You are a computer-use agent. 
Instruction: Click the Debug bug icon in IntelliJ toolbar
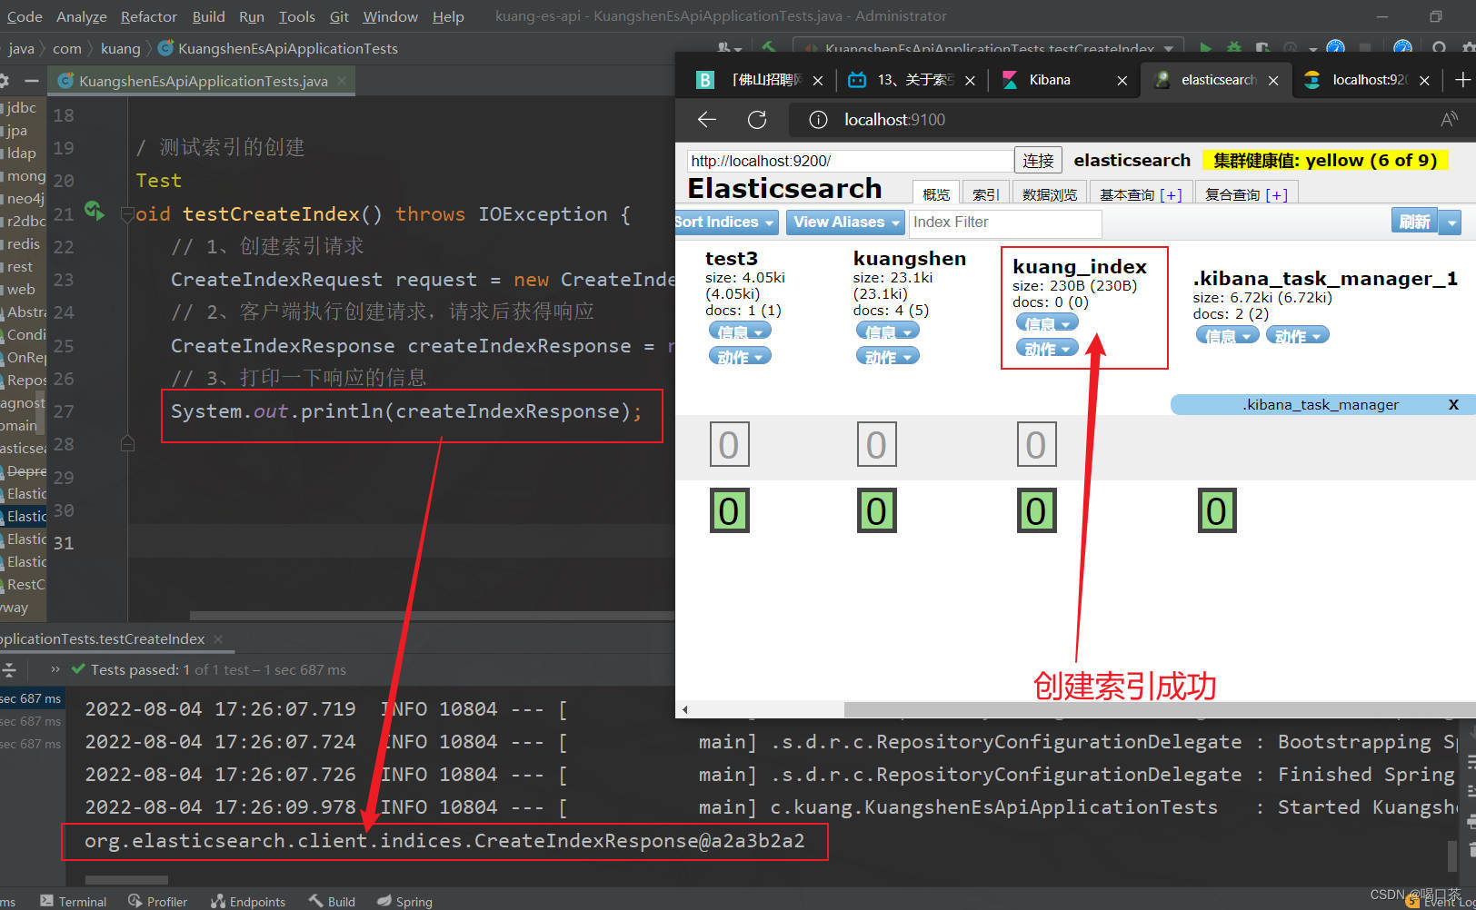(1234, 48)
